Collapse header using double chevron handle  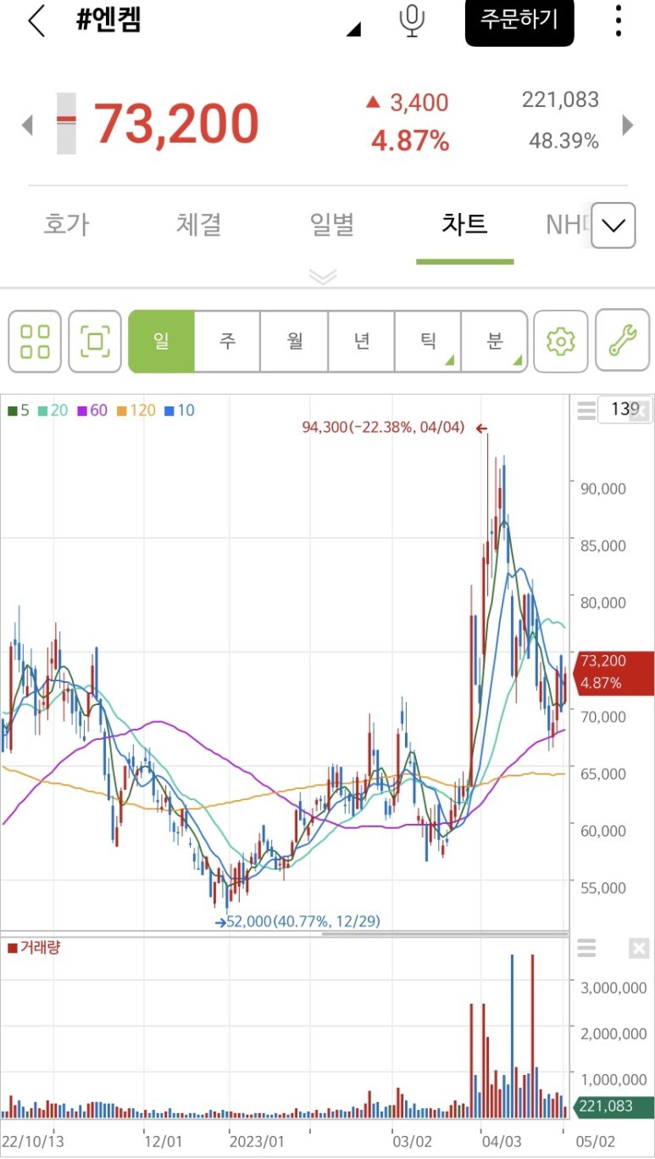coord(324,277)
